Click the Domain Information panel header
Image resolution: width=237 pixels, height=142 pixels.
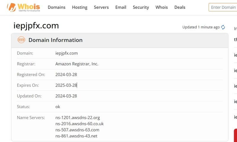point(120,40)
